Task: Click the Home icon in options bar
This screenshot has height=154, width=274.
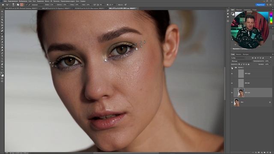Action: (x=3, y=5)
